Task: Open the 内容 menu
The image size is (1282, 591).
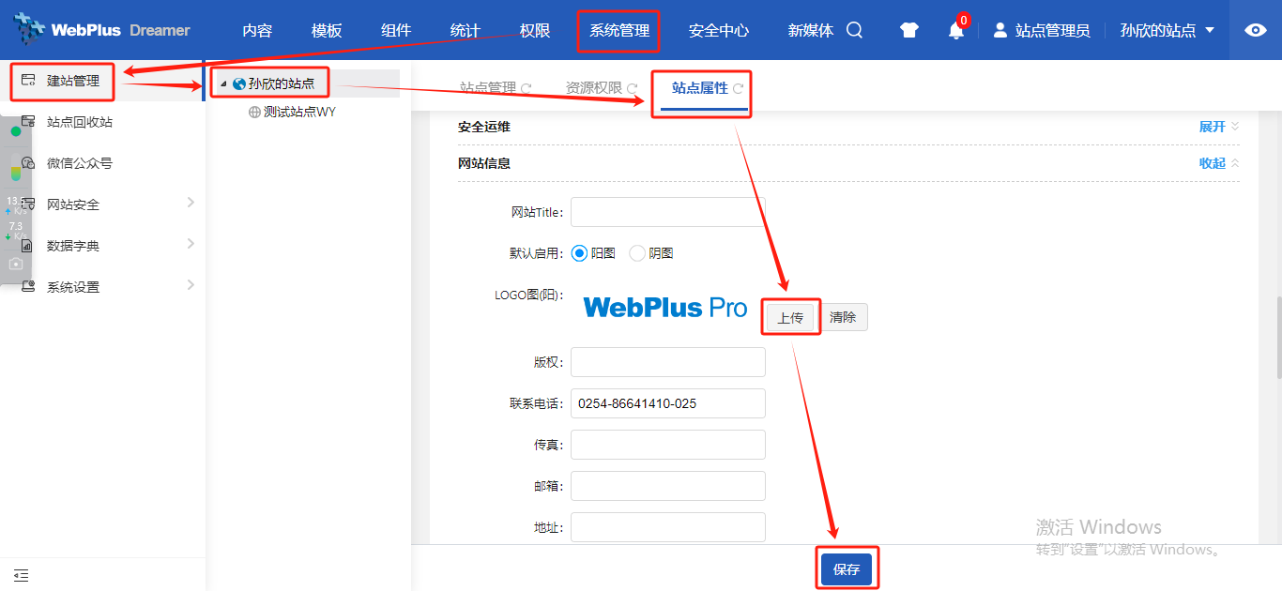Action: click(257, 30)
